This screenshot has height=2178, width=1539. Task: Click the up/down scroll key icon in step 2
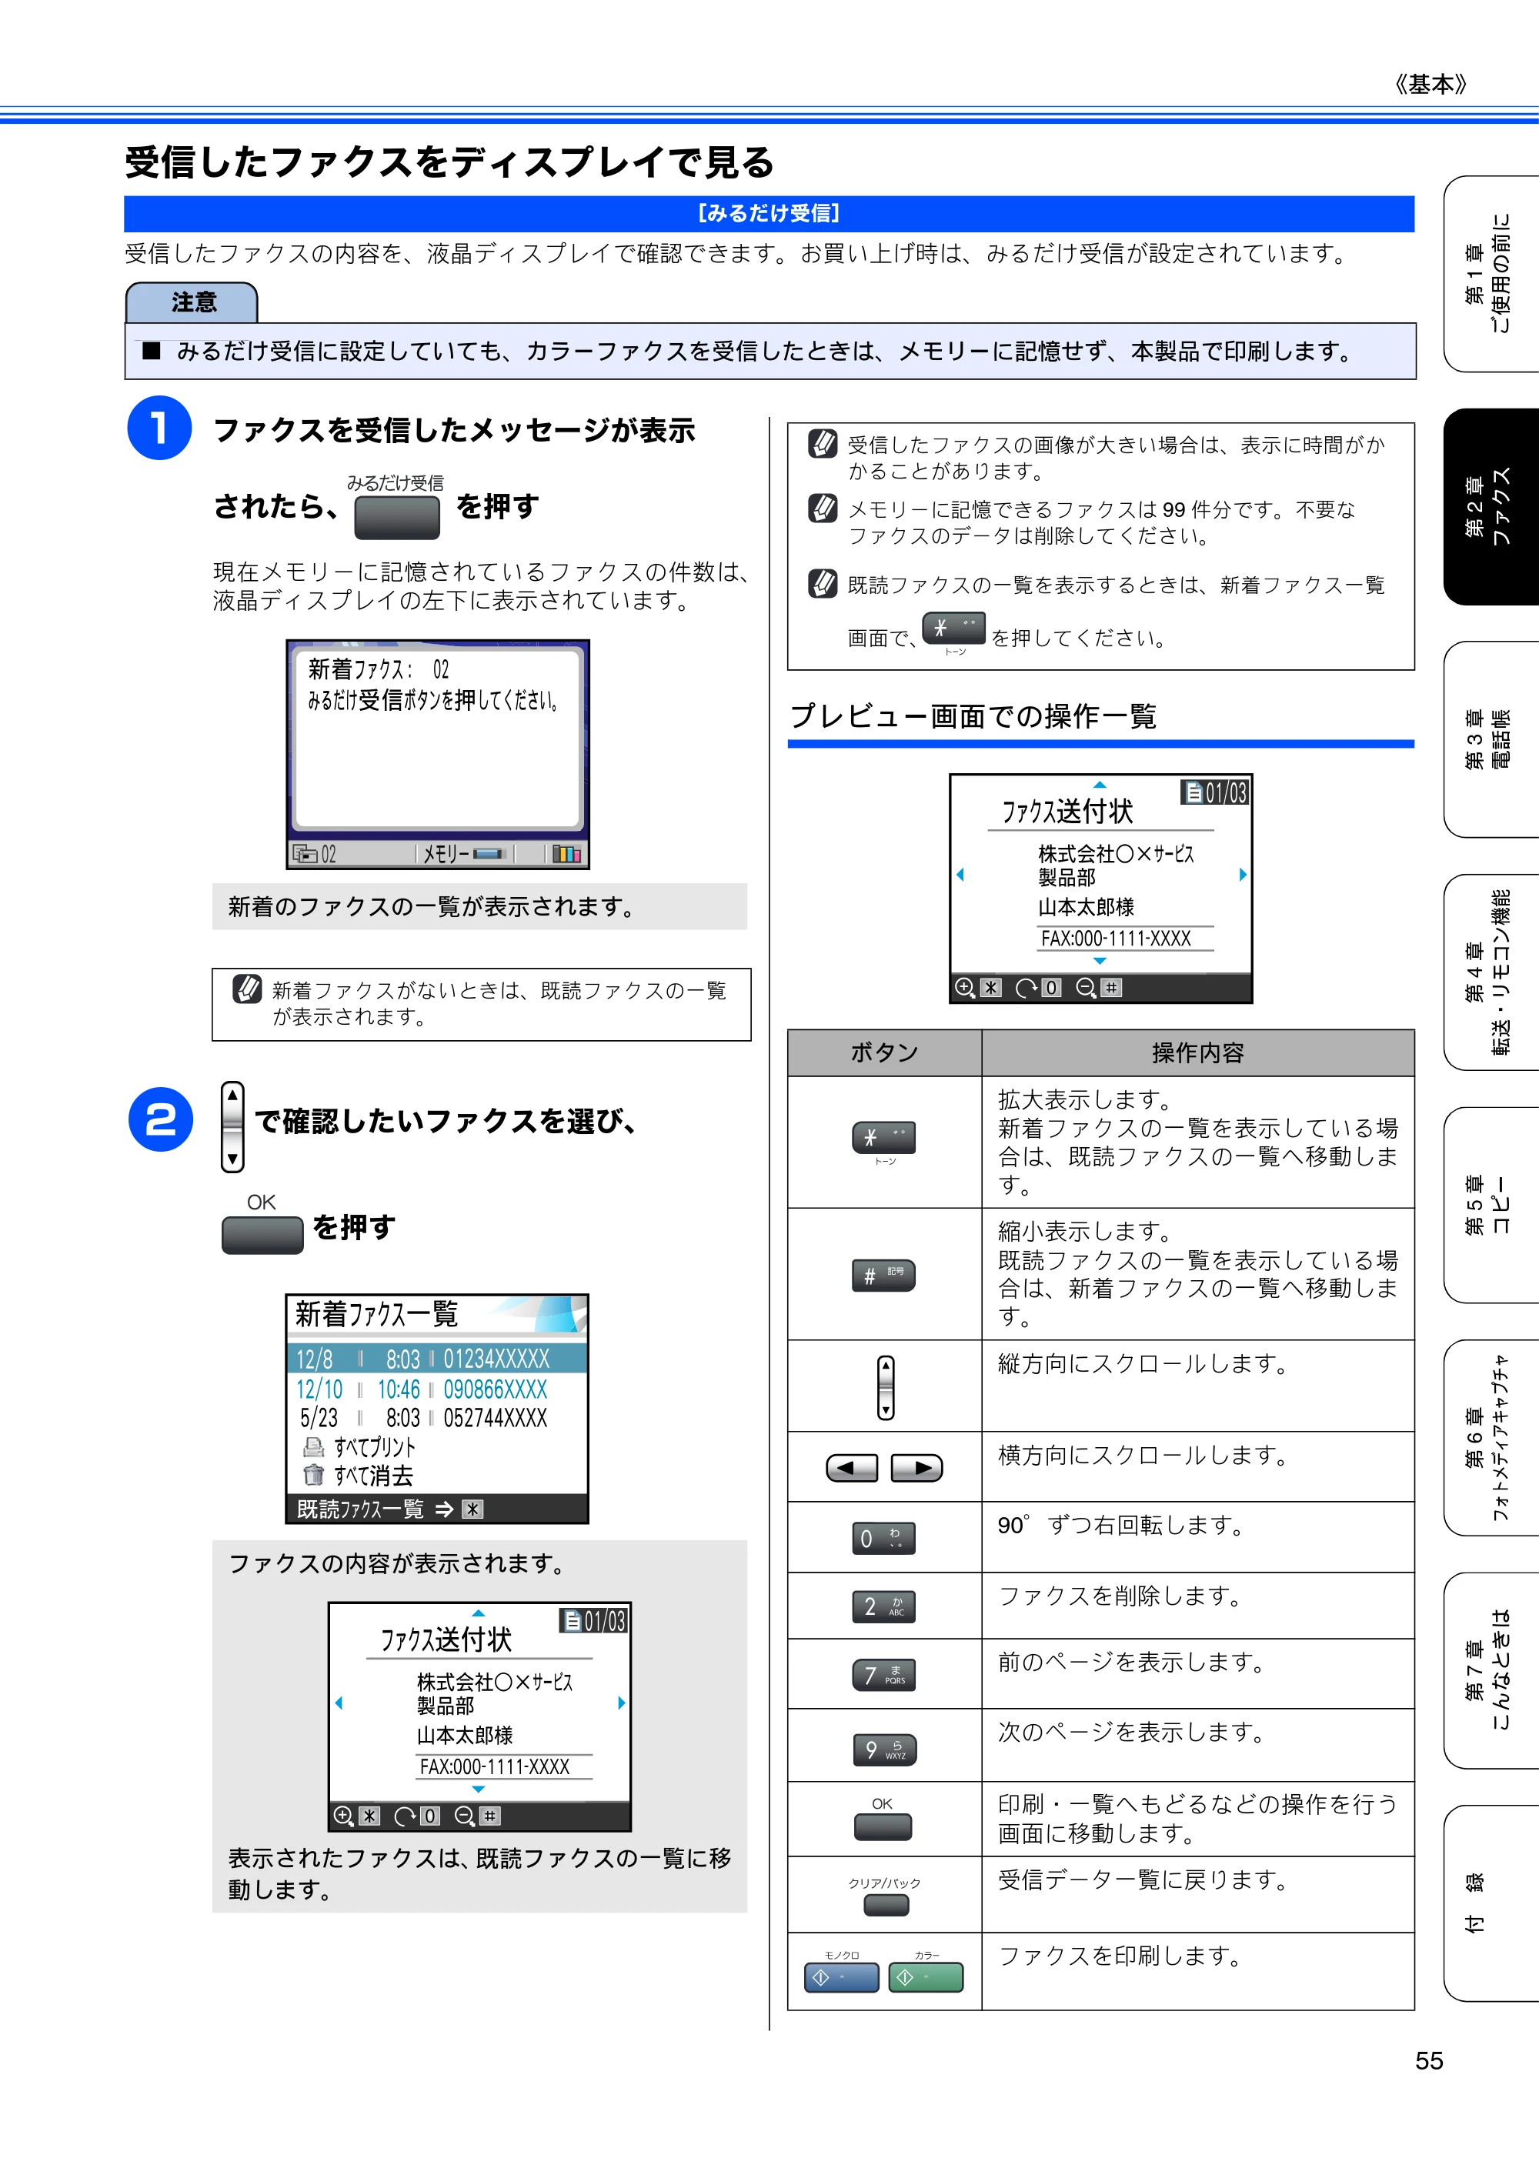click(232, 1127)
